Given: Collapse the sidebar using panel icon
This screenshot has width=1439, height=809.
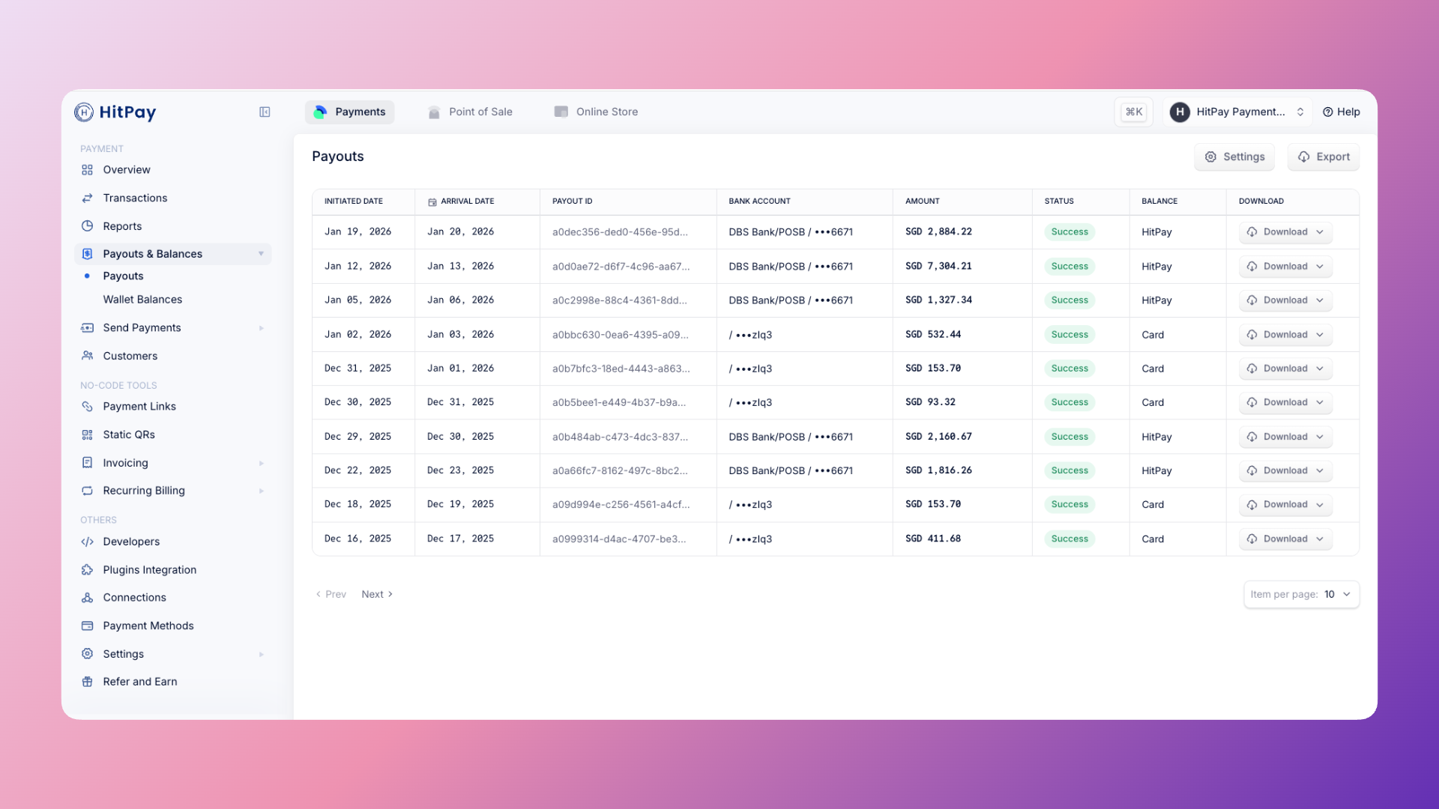Looking at the screenshot, I should [265, 112].
